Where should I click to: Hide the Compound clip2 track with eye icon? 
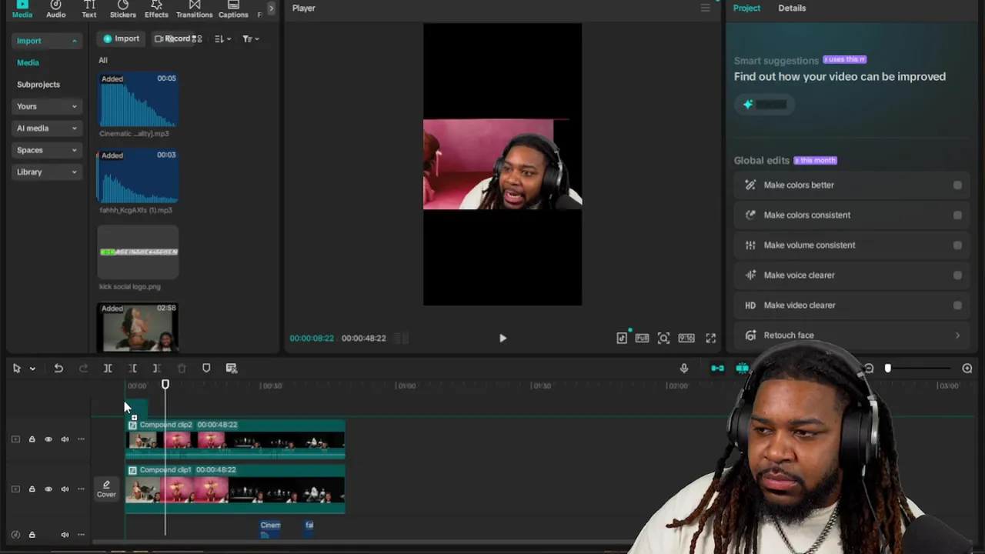[x=48, y=439]
